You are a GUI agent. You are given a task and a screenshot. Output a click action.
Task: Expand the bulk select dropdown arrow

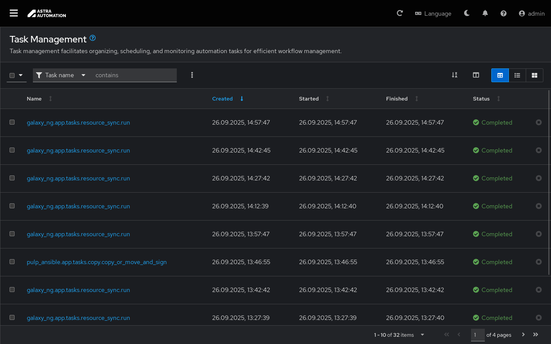(21, 75)
